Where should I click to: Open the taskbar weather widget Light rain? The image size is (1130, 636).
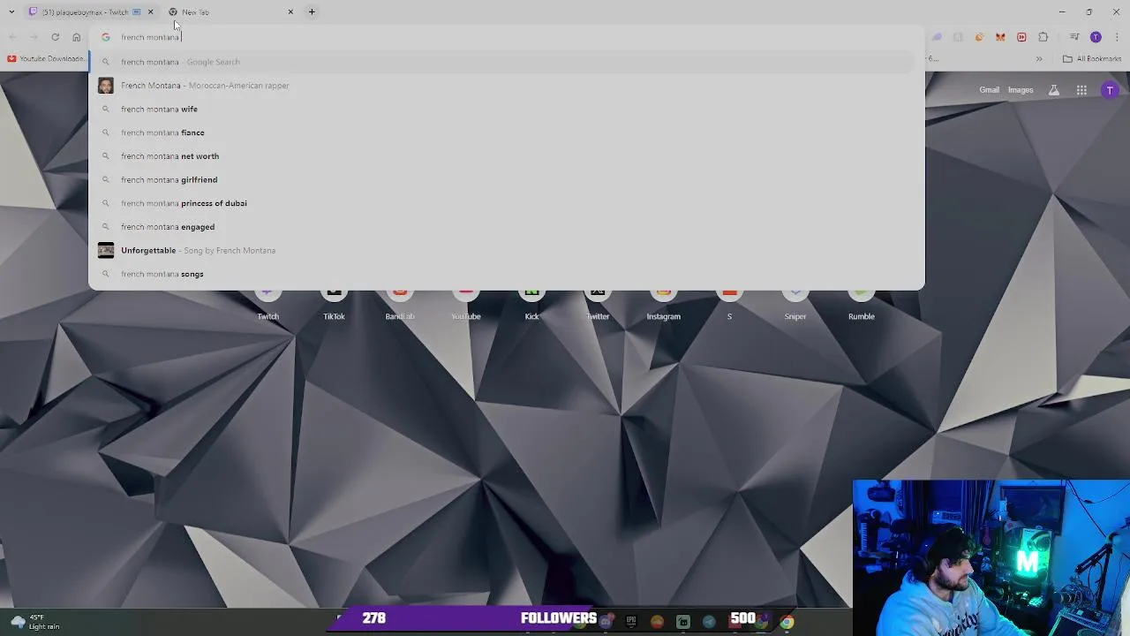35,622
